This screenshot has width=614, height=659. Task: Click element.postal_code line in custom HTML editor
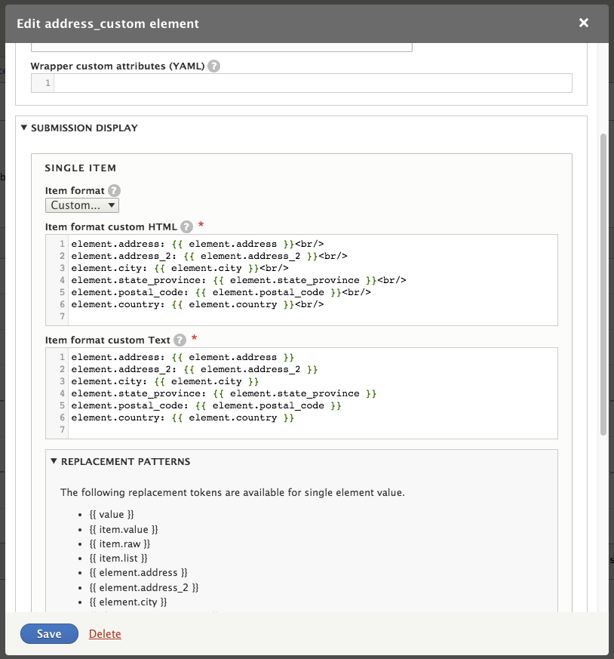tap(221, 292)
